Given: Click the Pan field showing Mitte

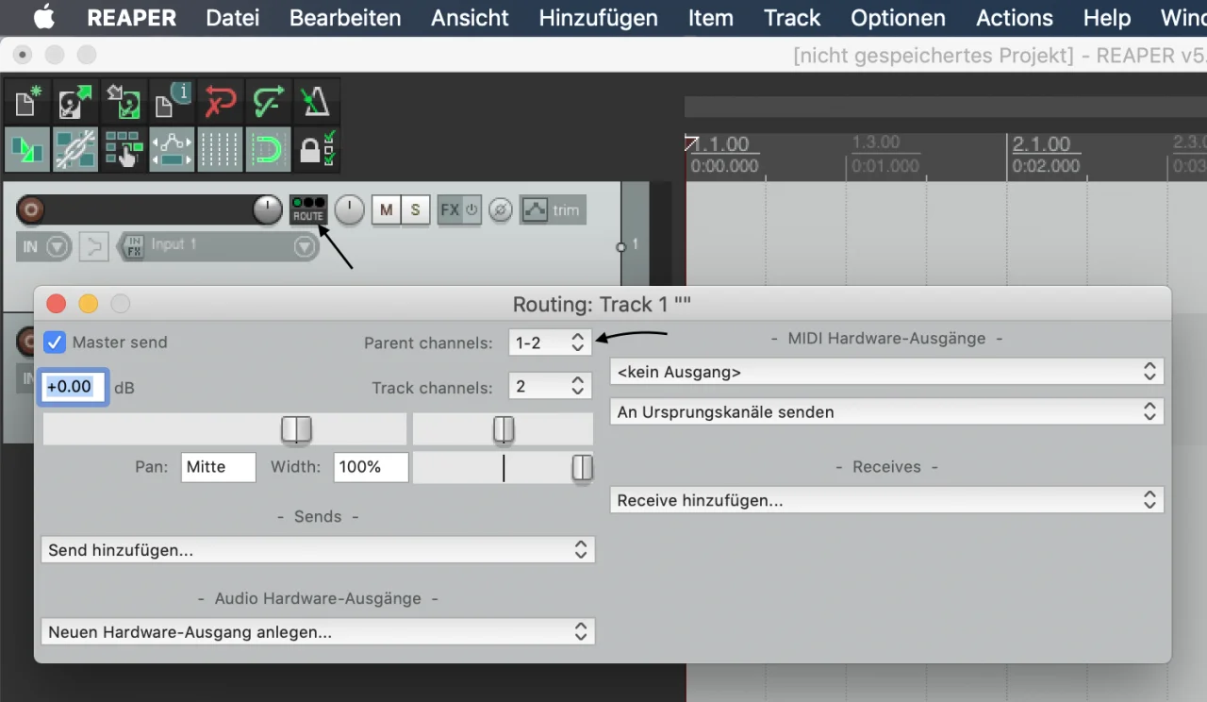Looking at the screenshot, I should (x=219, y=467).
